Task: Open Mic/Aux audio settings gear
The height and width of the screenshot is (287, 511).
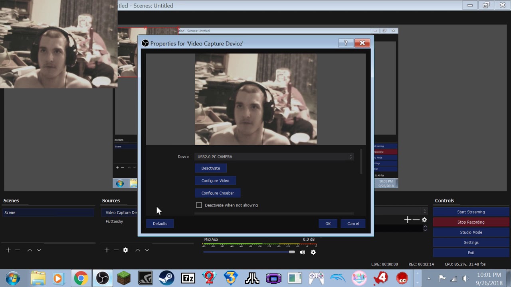Action: [x=313, y=252]
